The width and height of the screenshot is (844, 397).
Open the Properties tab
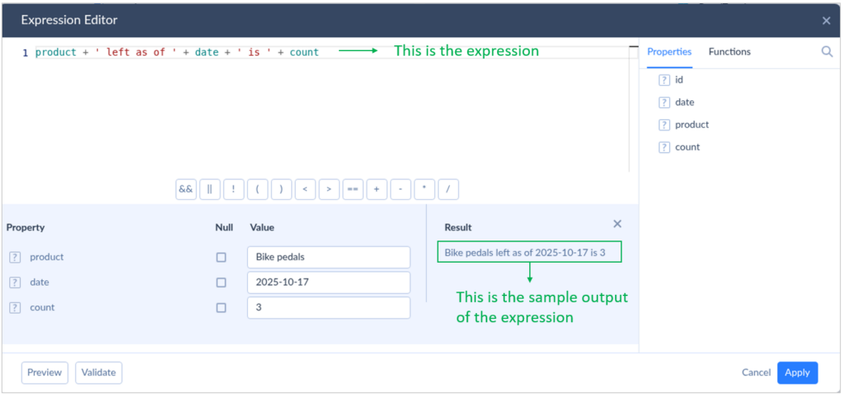pos(669,52)
